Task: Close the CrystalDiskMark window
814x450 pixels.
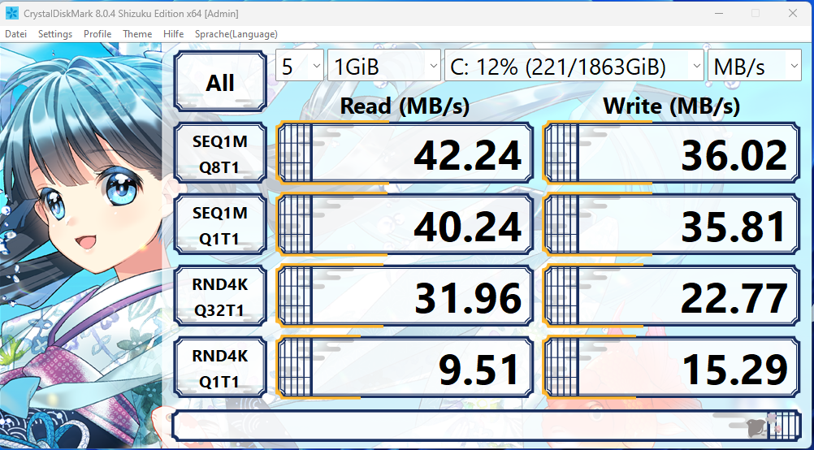Action: pos(793,14)
